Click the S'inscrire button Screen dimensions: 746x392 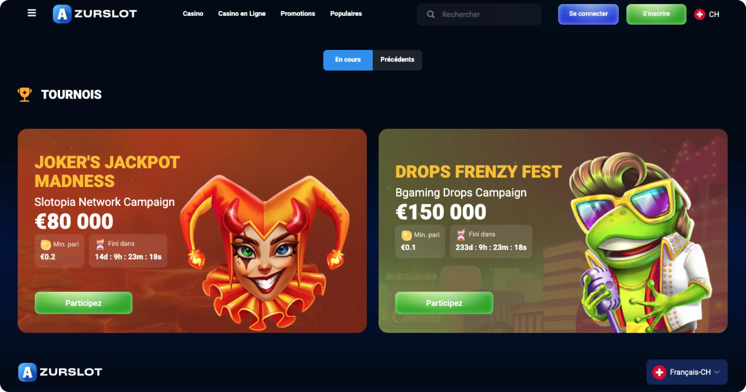(656, 14)
